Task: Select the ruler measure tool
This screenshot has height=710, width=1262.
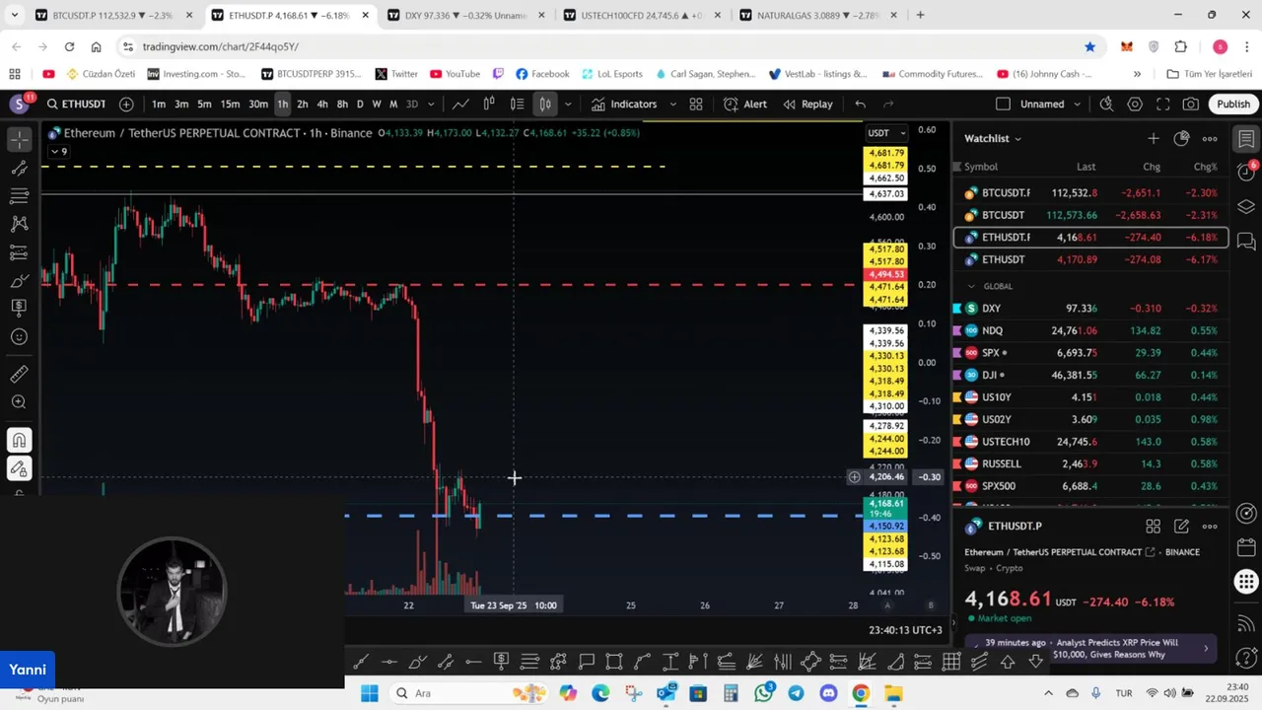Action: [20, 374]
